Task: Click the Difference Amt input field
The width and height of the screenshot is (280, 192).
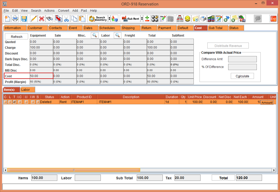Action: (242, 59)
